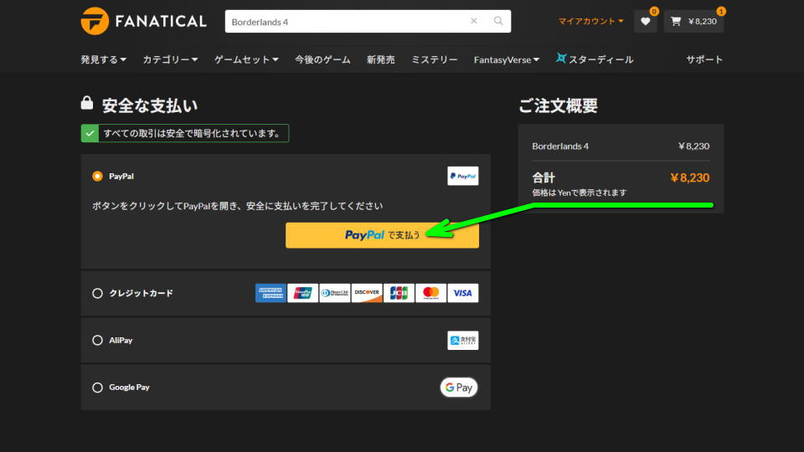Click the Visa card icon

click(x=462, y=293)
